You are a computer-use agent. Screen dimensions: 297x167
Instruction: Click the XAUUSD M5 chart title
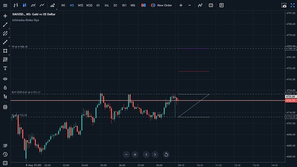pyautogui.click(x=34, y=14)
